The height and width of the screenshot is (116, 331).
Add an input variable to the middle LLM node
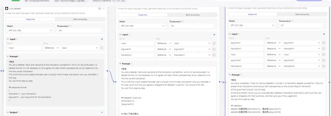[214, 35]
